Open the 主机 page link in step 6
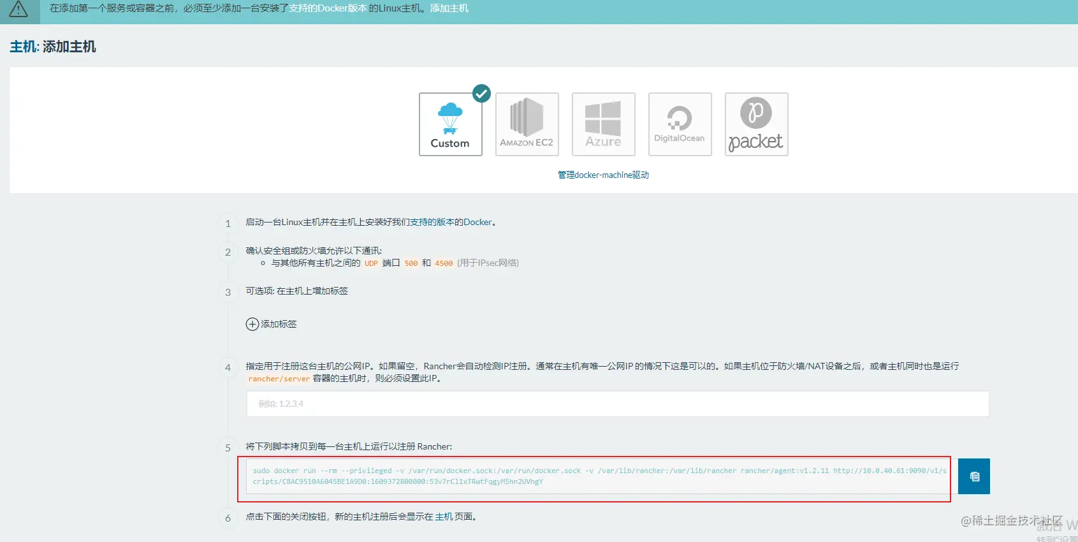Image resolution: width=1078 pixels, height=542 pixels. tap(444, 516)
